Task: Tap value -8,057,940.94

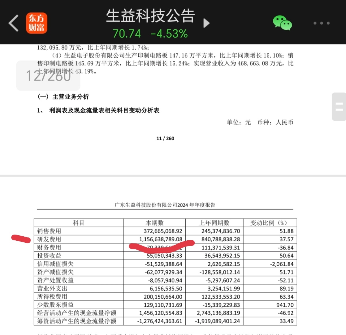Action: [165, 280]
